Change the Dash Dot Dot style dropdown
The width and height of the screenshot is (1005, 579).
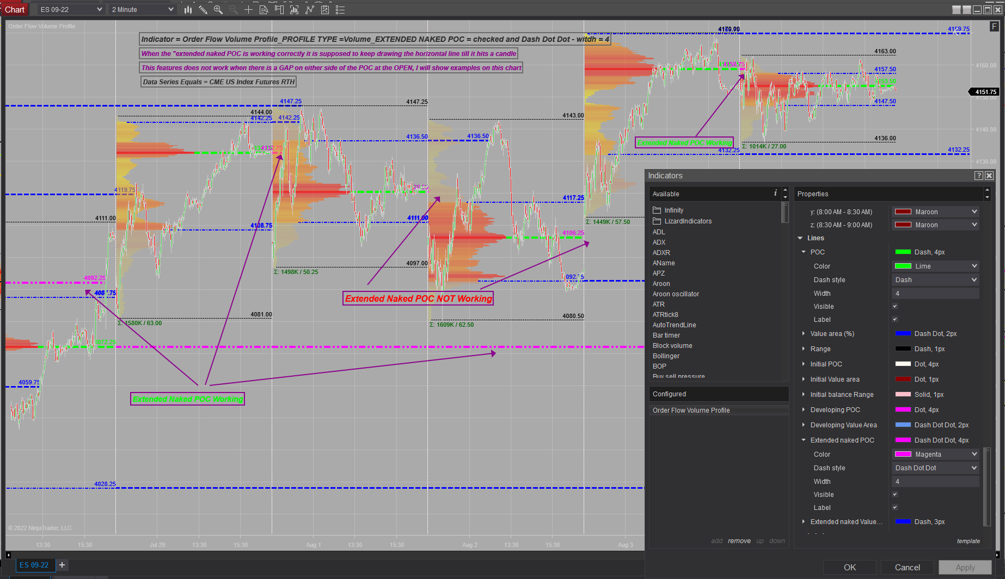tap(935, 468)
